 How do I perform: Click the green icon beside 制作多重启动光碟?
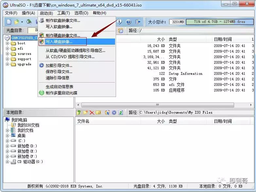(42, 93)
